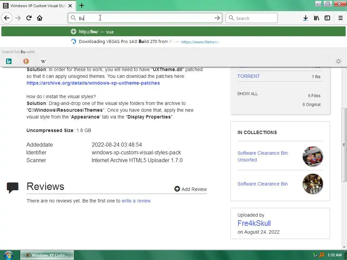Search with Bing engine icon
Viewport: 347px width, 260px height.
click(9, 61)
